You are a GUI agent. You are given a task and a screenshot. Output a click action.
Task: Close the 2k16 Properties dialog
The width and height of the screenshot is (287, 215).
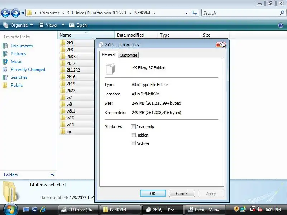click(221, 44)
